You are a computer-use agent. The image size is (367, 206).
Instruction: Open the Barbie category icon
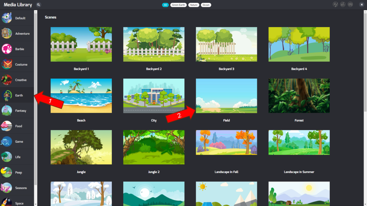[7, 49]
